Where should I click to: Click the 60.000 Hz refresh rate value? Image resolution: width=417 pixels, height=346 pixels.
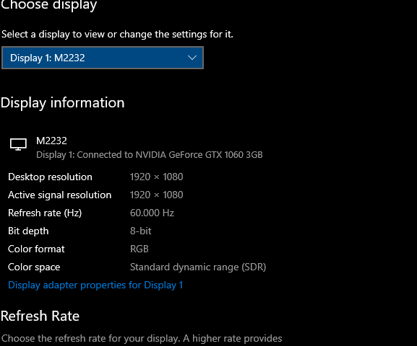tap(152, 213)
